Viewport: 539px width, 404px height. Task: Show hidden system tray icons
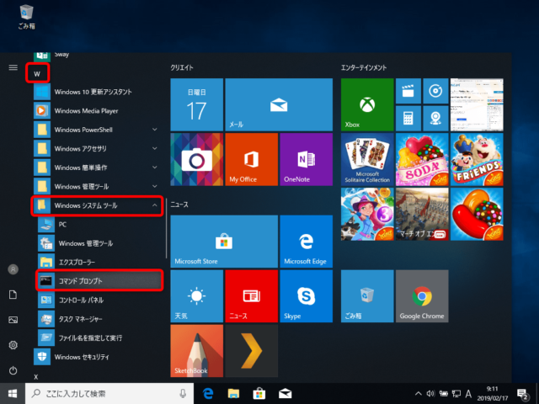[418, 394]
